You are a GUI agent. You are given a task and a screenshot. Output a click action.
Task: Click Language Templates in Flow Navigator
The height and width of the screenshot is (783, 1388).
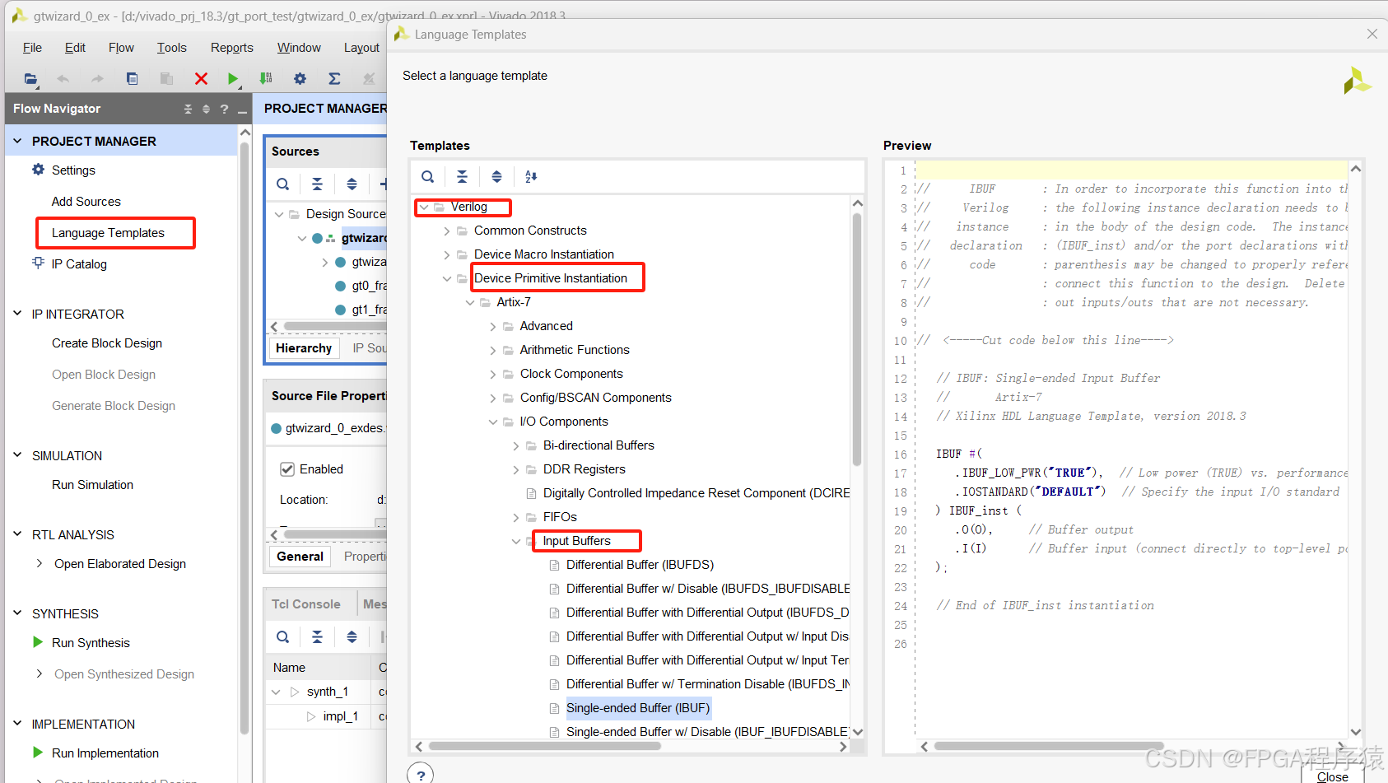click(x=108, y=233)
